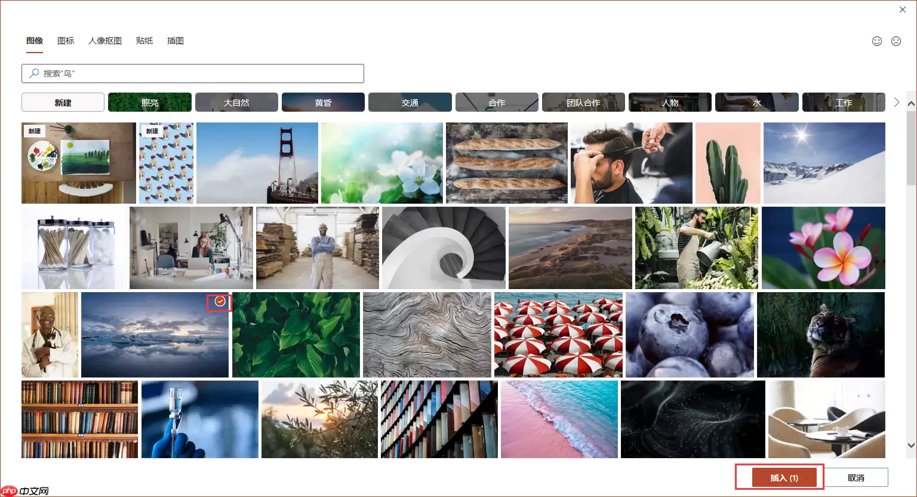Filter by the 新建 category chip

[x=63, y=102]
